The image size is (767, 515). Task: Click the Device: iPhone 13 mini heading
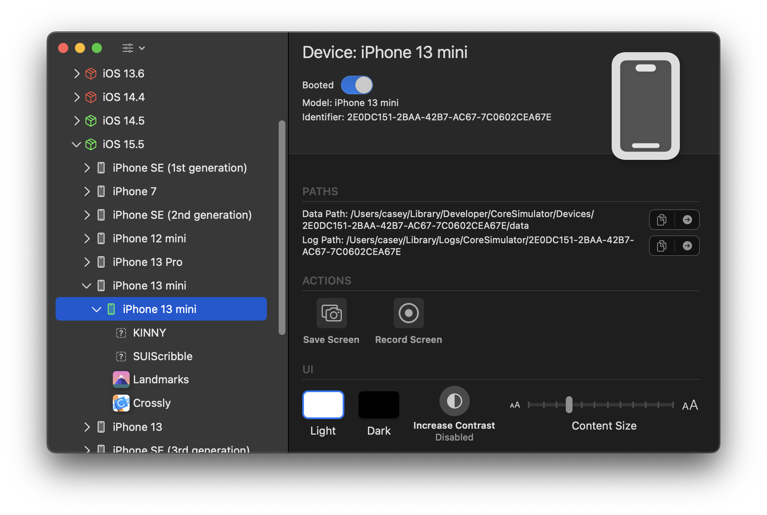385,53
